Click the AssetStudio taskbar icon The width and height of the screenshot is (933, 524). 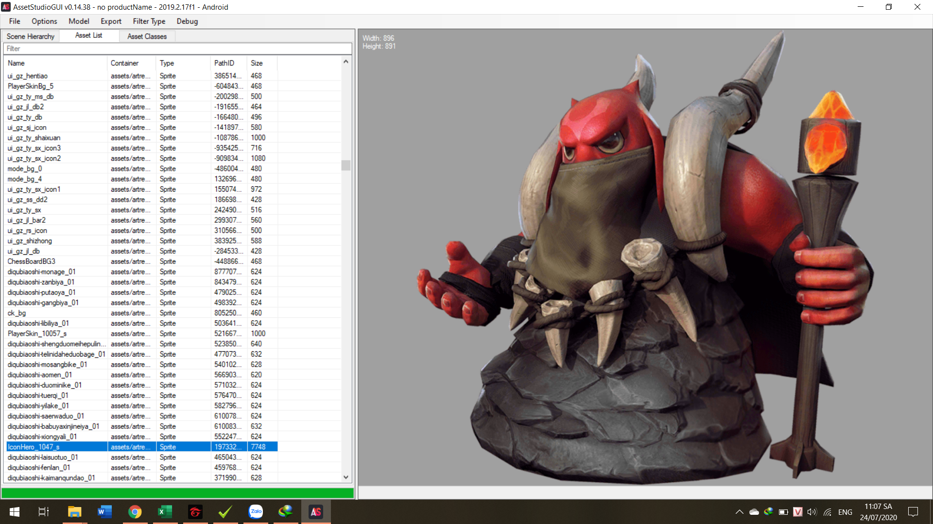click(316, 512)
